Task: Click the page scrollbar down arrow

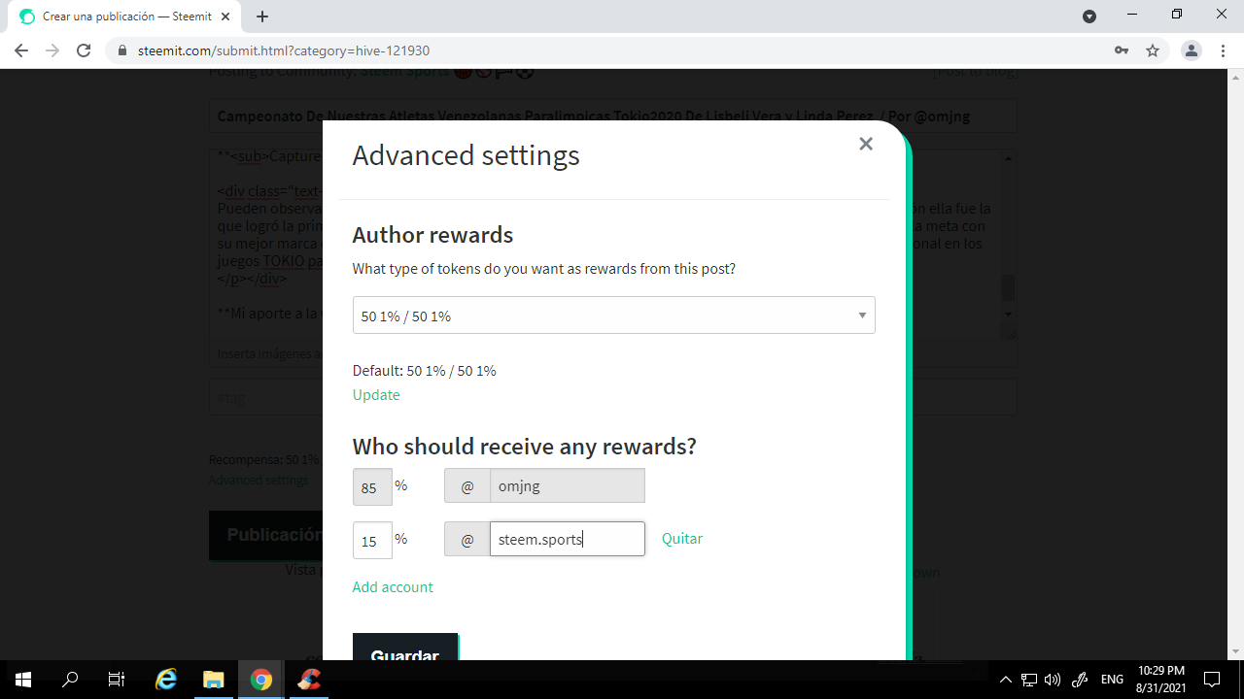Action: 1236,651
